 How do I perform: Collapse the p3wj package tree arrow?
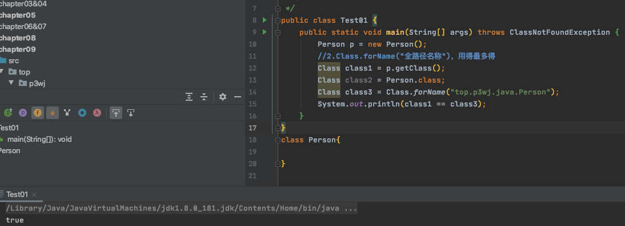point(11,83)
